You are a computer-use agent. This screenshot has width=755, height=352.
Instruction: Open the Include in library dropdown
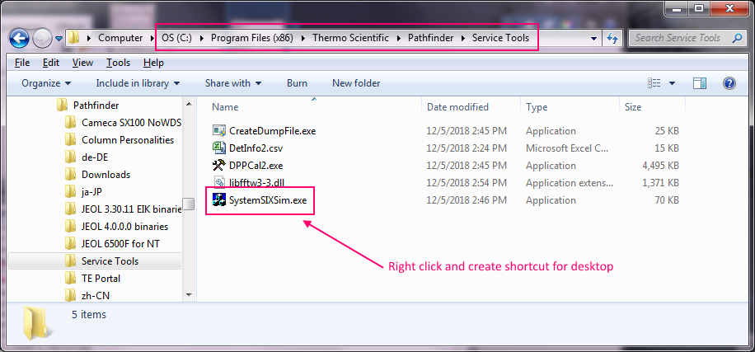tap(138, 83)
